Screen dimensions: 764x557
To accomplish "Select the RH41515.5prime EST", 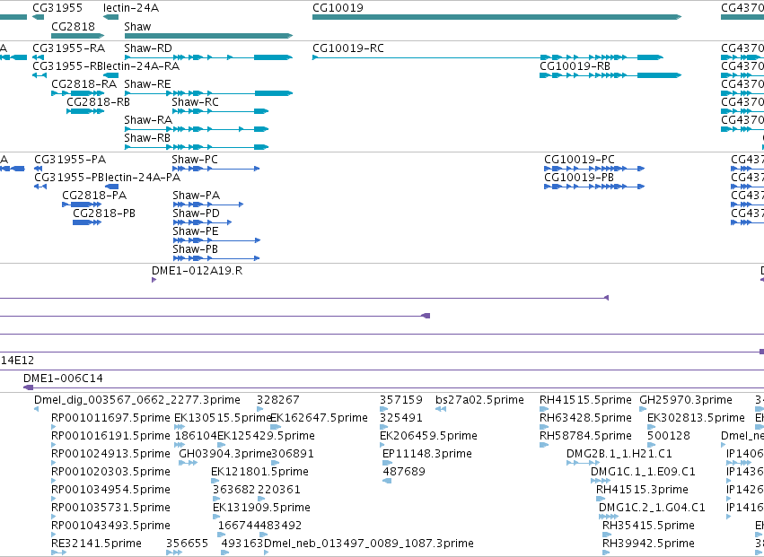I will tap(544, 409).
